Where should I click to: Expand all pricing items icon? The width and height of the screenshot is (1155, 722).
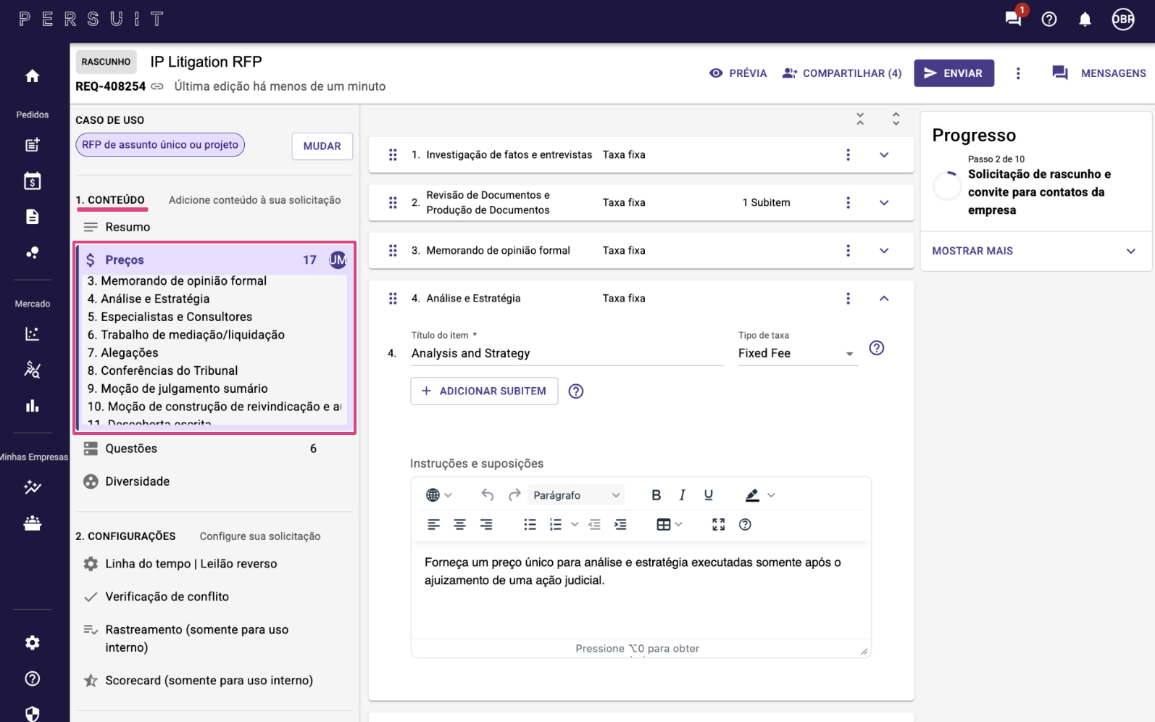(x=896, y=119)
